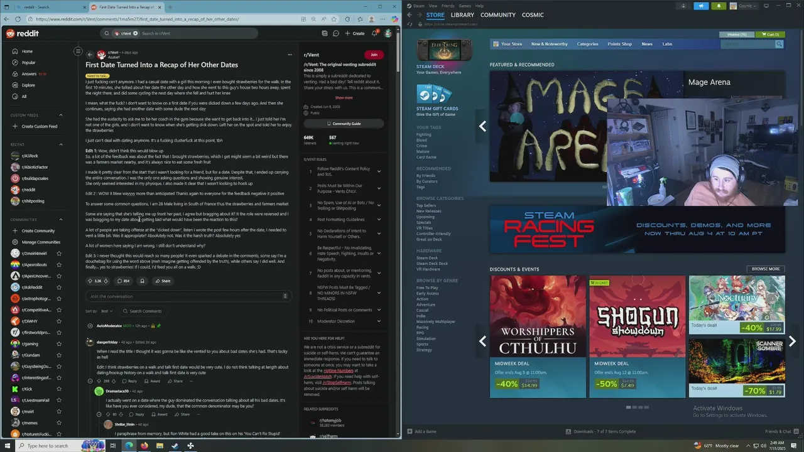Open Sort by Best dropdown
This screenshot has height=452, width=804.
point(107,311)
